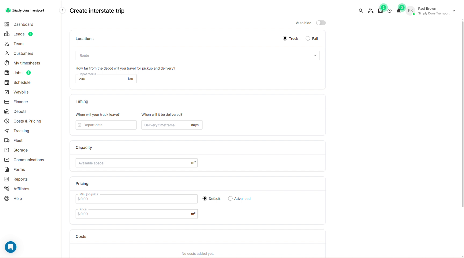464x258 pixels.
Task: Click the Simply done transport logo
Action: (25, 10)
